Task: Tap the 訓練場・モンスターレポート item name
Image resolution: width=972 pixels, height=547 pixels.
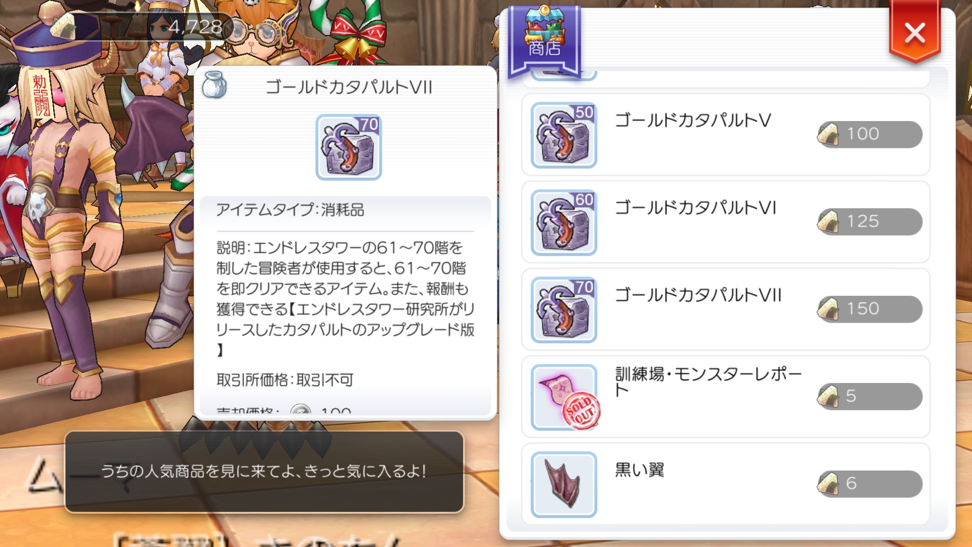Action: tap(708, 382)
